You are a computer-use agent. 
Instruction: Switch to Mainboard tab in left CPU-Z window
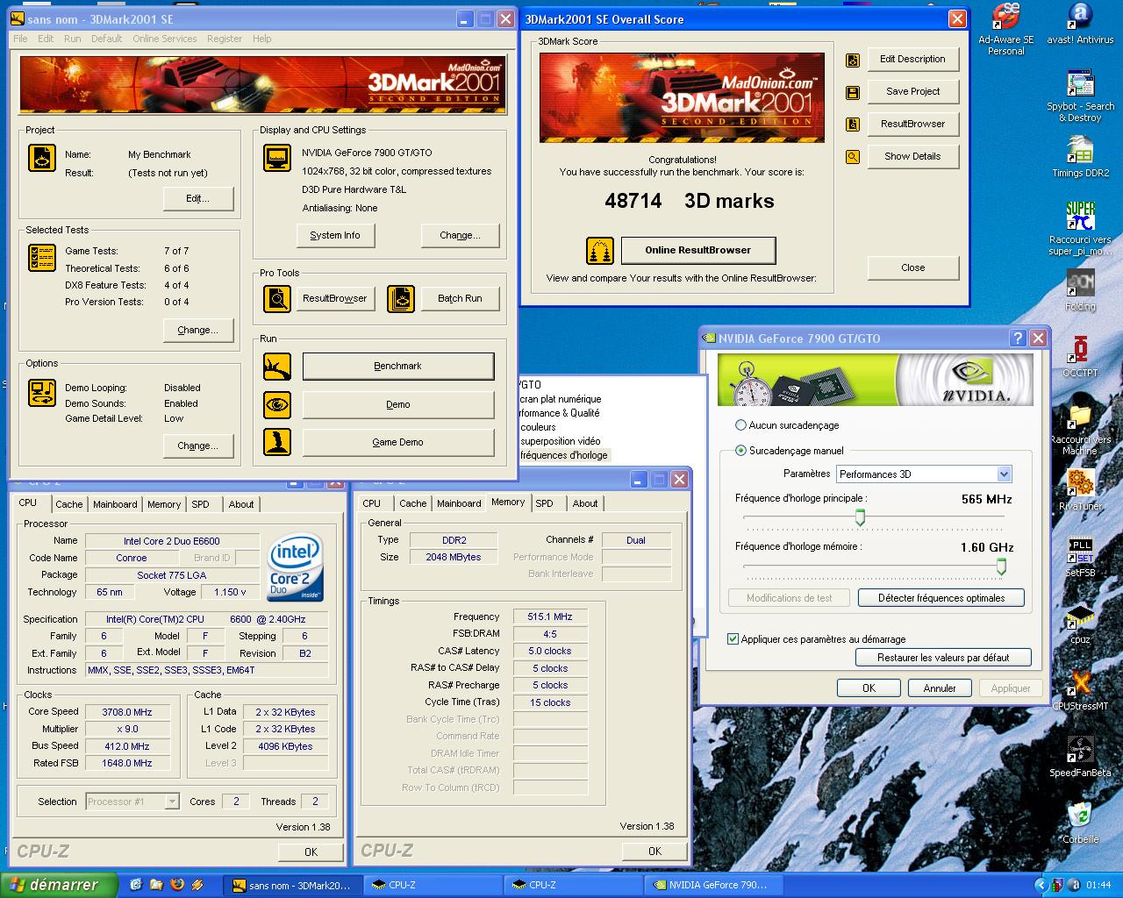coord(115,504)
